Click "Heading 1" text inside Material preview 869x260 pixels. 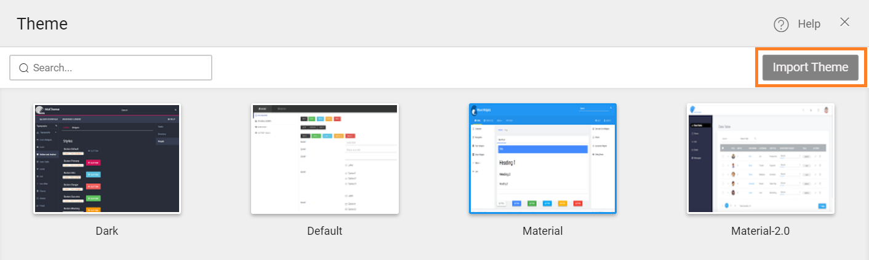507,163
